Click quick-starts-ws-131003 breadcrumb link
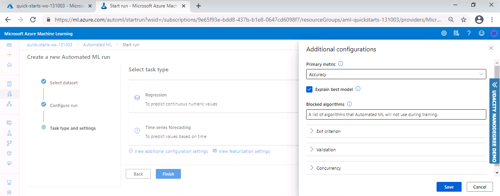500x196 pixels. [x=50, y=45]
